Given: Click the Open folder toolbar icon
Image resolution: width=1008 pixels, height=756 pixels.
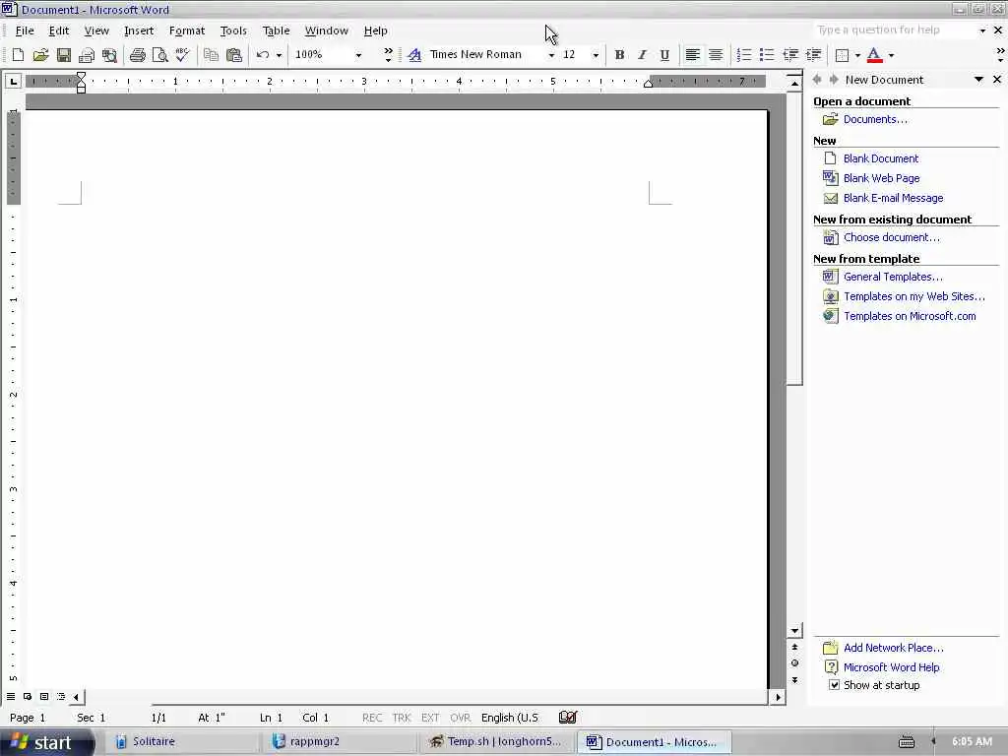Looking at the screenshot, I should coord(40,55).
